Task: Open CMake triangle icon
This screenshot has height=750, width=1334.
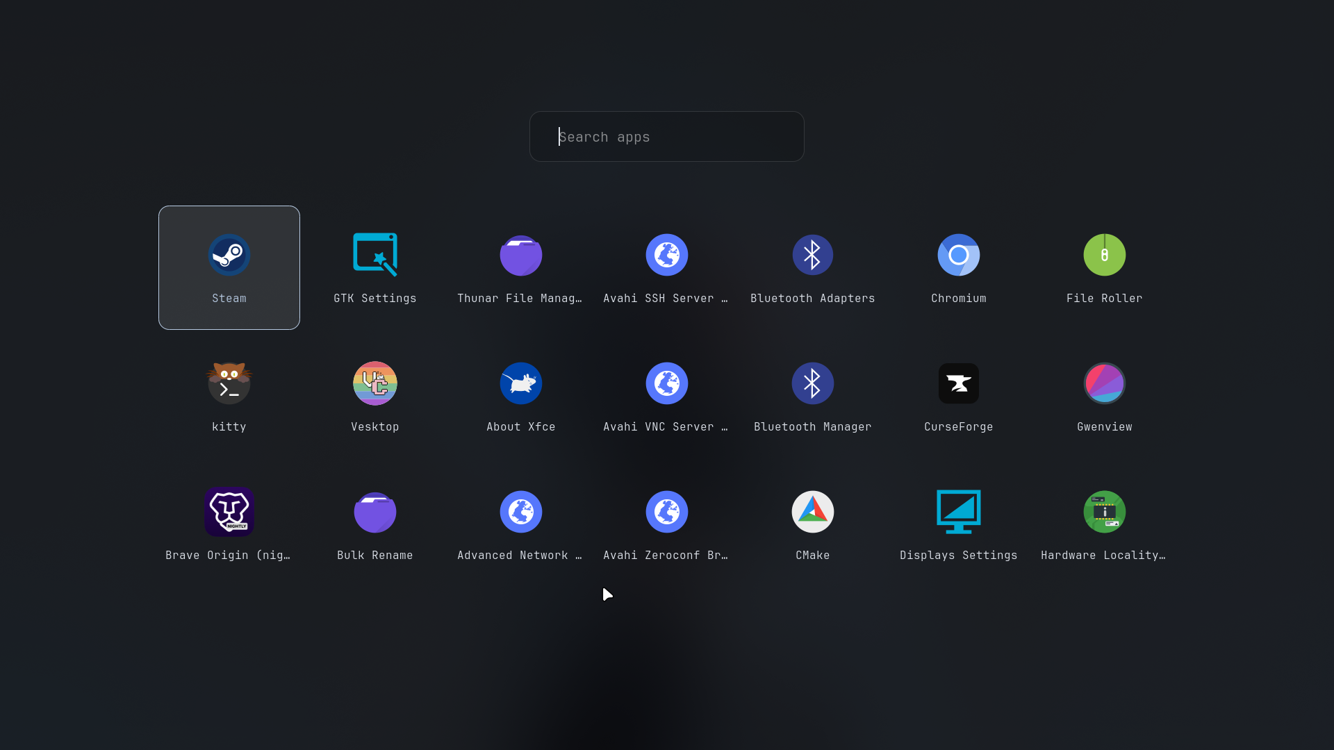Action: click(x=813, y=512)
